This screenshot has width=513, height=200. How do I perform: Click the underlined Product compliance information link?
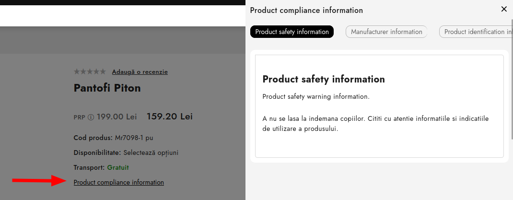coord(118,182)
